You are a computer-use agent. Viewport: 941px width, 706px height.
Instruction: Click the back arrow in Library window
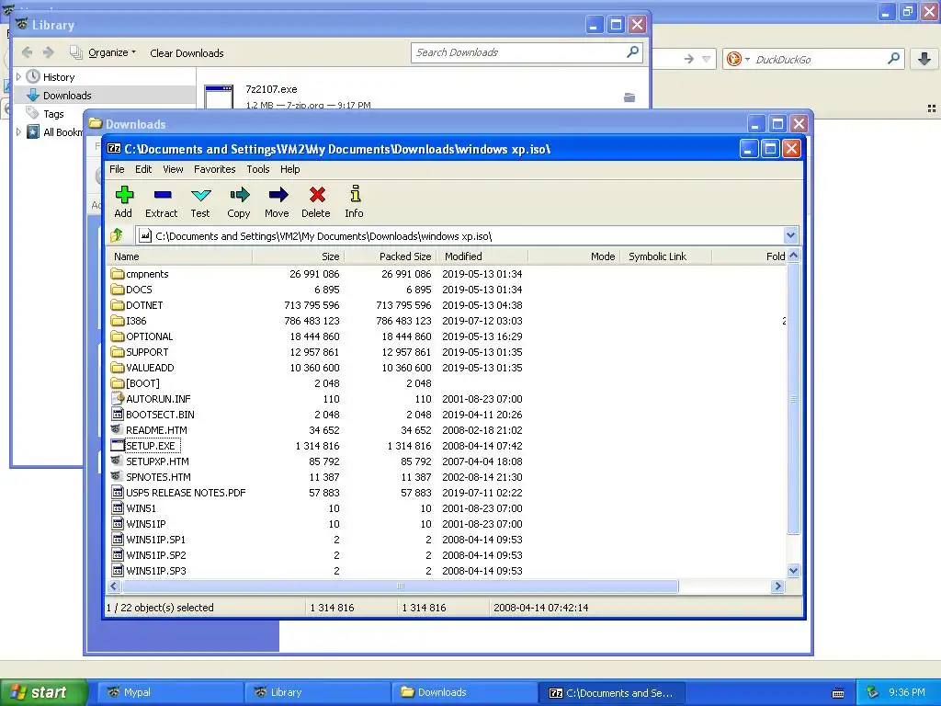pyautogui.click(x=27, y=52)
